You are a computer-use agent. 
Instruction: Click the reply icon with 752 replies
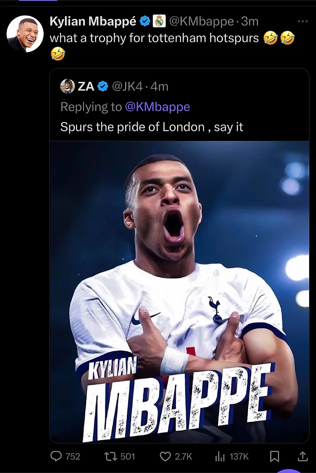coord(57,456)
